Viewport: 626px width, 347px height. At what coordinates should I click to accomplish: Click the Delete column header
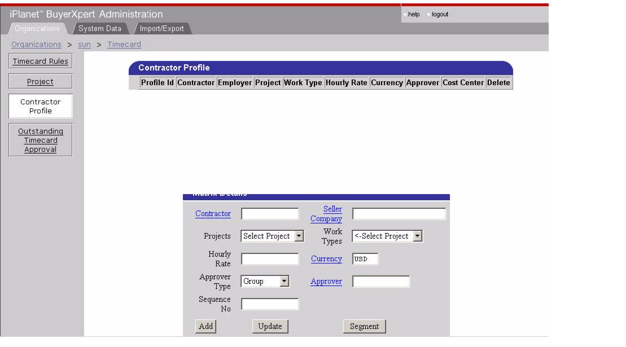(498, 82)
